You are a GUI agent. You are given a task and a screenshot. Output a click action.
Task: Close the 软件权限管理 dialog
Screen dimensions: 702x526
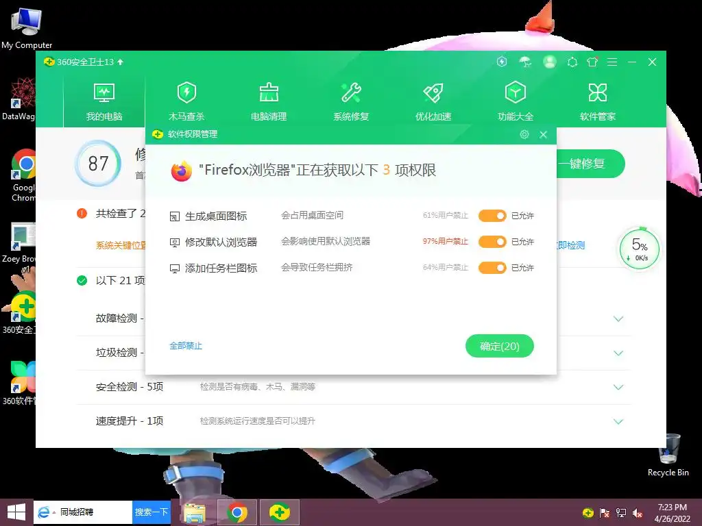tap(543, 134)
